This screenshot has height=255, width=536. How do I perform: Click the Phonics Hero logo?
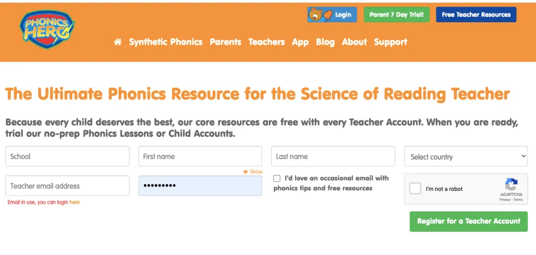pos(47,30)
